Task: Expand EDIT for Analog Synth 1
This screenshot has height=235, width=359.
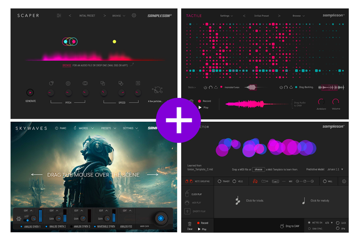Action: [x=28, y=210]
